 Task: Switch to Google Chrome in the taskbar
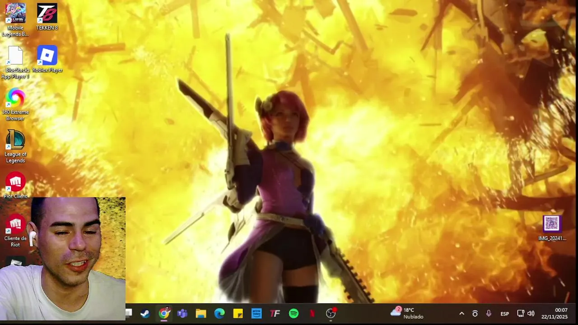tap(164, 313)
